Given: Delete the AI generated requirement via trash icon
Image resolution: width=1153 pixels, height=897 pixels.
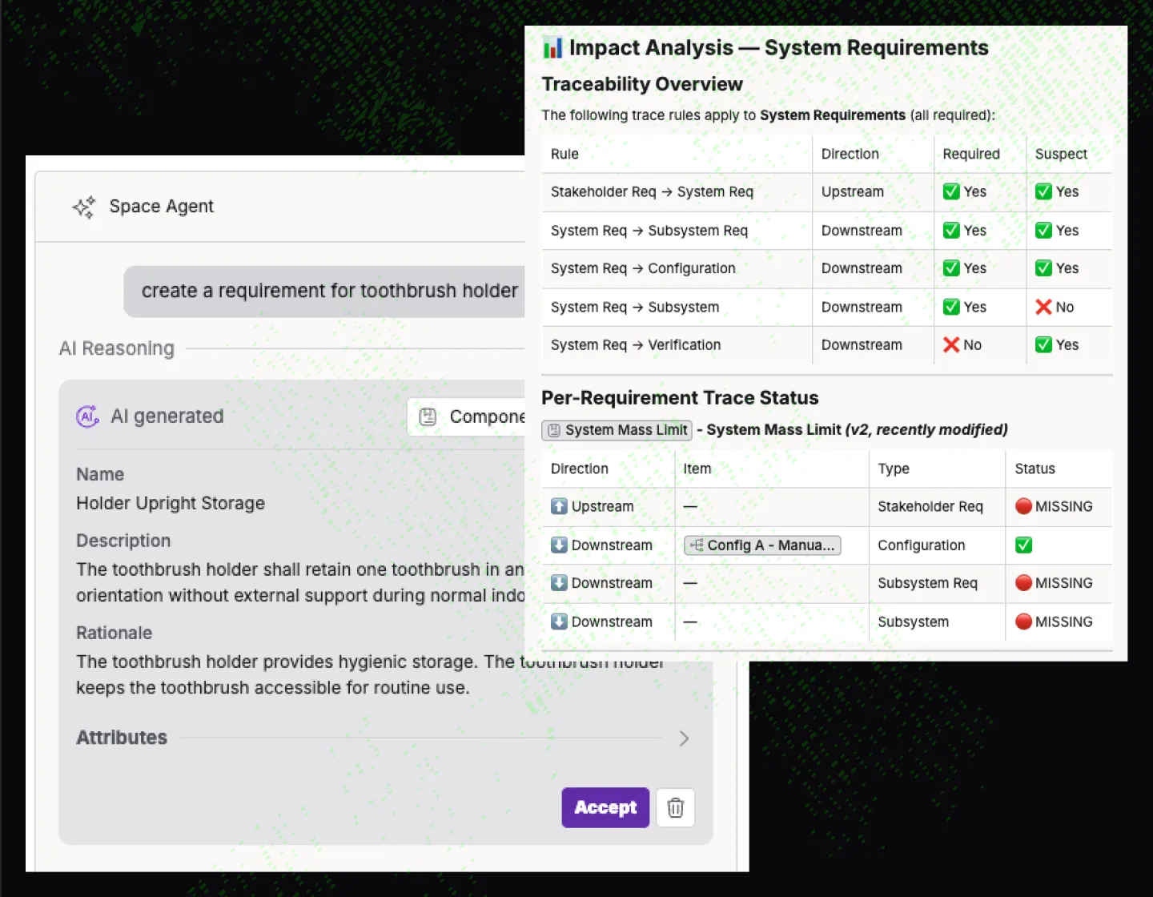Looking at the screenshot, I should (x=676, y=807).
